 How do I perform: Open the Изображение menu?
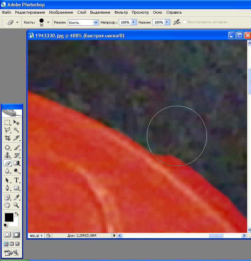pyautogui.click(x=61, y=12)
